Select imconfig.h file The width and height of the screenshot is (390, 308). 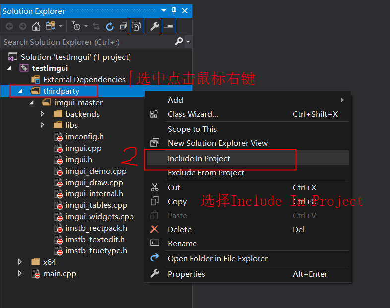coord(84,137)
